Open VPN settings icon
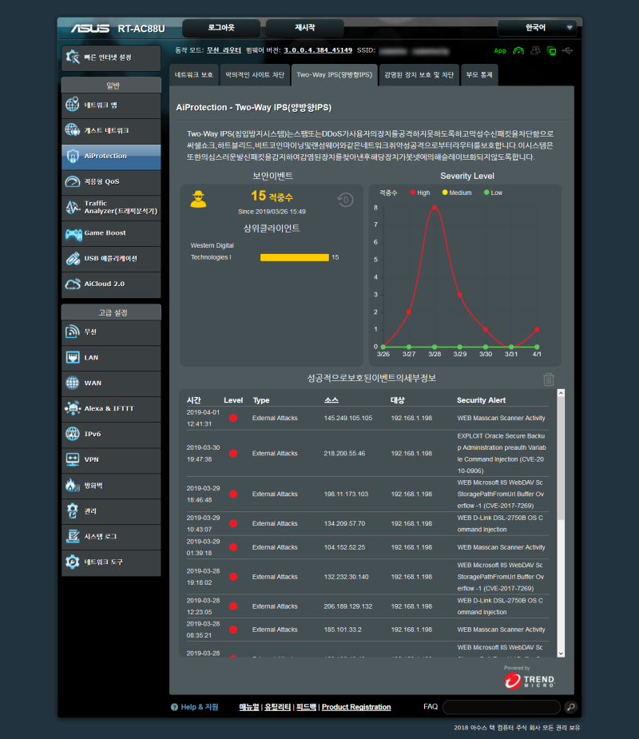Viewport: 639px width, 739px height. (73, 459)
